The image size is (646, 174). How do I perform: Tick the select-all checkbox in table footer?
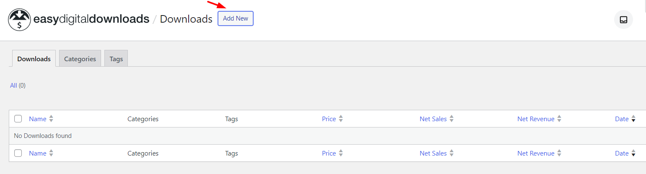(x=18, y=153)
